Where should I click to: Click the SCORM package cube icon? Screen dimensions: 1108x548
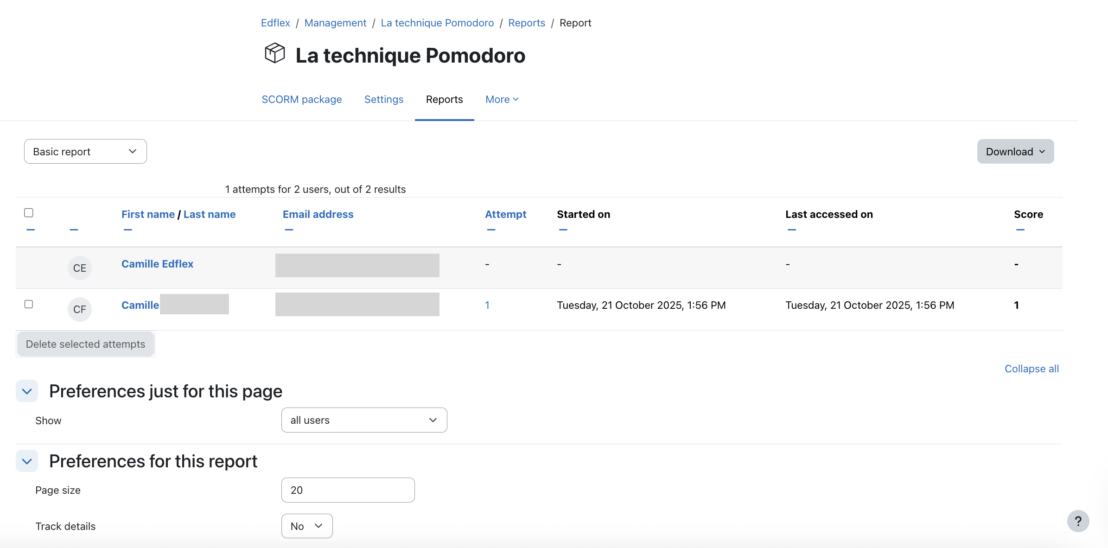coord(274,53)
